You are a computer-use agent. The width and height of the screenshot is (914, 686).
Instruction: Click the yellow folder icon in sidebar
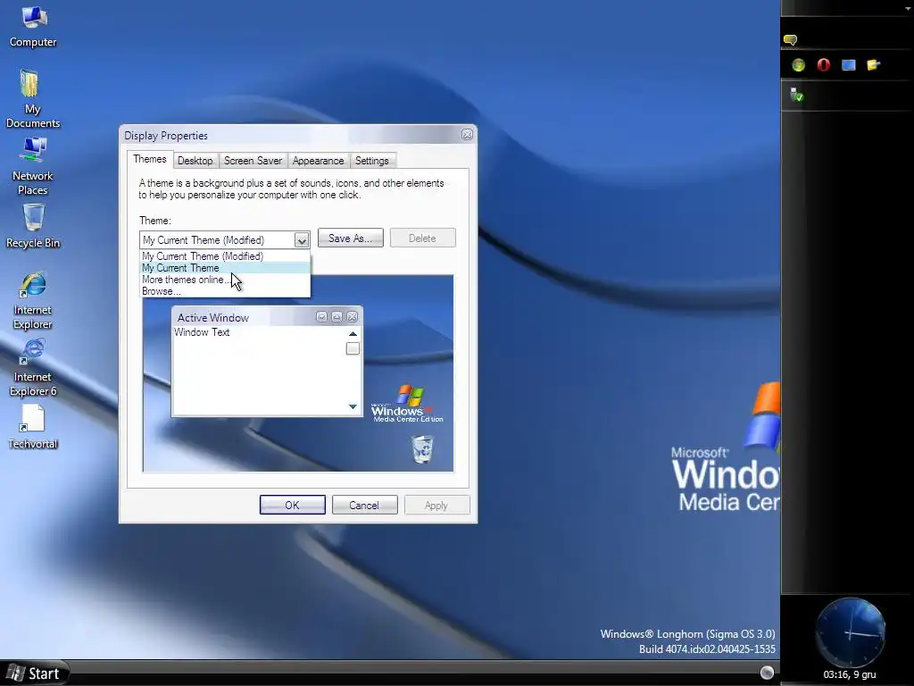point(873,64)
